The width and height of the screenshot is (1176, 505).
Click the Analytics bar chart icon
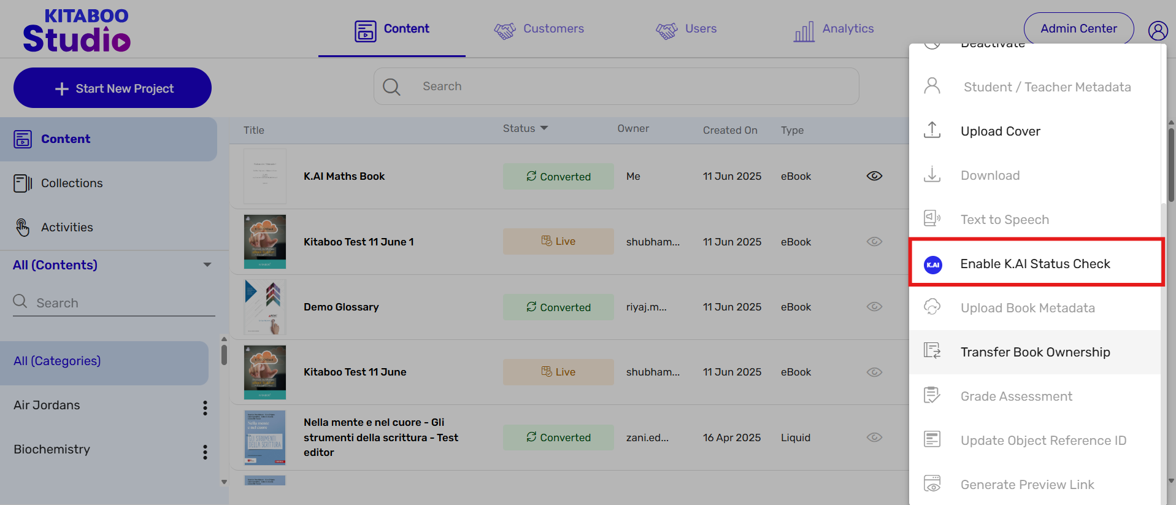coord(804,31)
